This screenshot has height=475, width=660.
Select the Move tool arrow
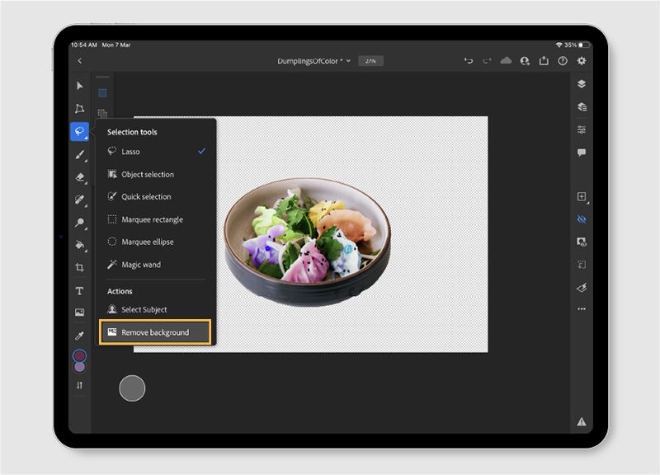click(x=79, y=86)
